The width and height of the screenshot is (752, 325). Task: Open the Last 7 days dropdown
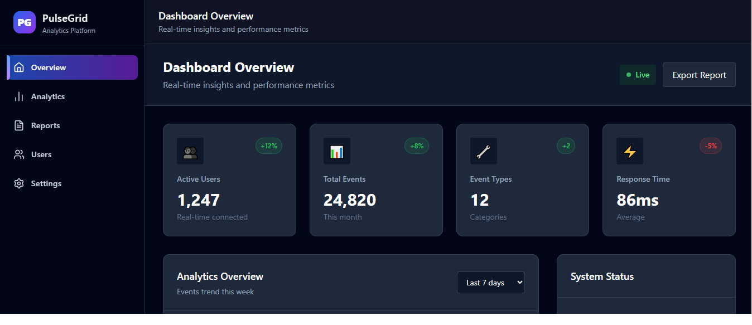490,282
